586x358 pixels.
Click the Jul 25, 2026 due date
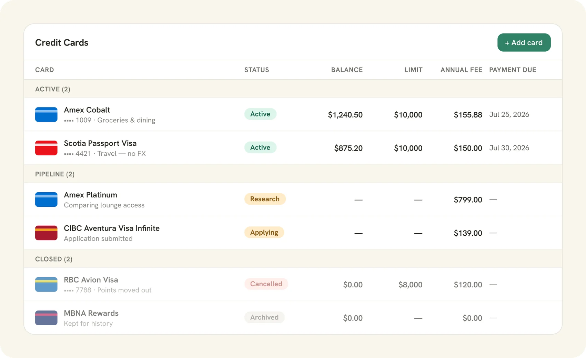(509, 114)
